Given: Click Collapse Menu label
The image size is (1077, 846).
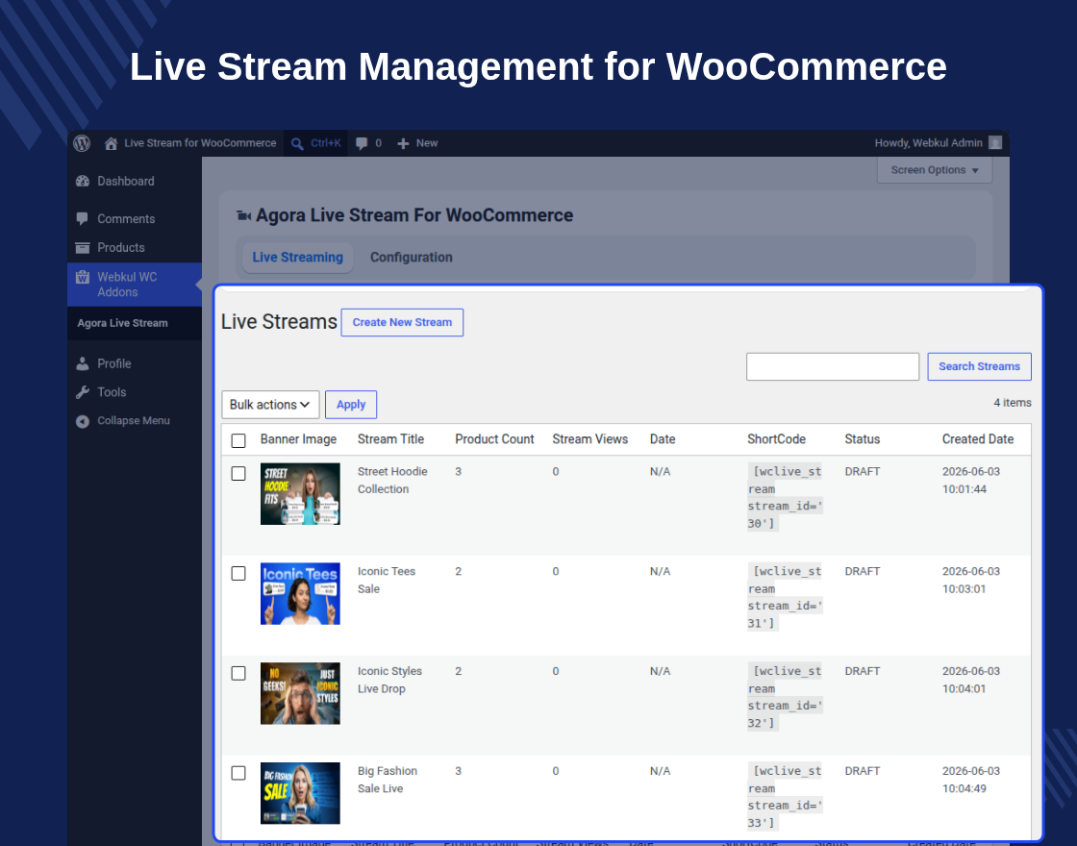Looking at the screenshot, I should pos(134,421).
